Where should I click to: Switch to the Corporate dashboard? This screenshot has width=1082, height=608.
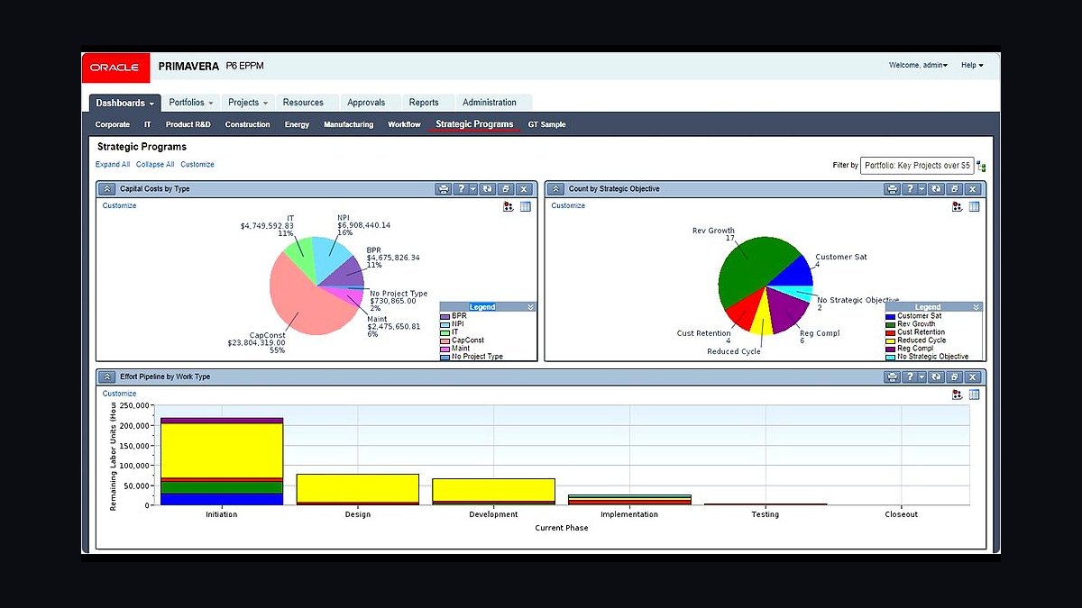pos(113,124)
